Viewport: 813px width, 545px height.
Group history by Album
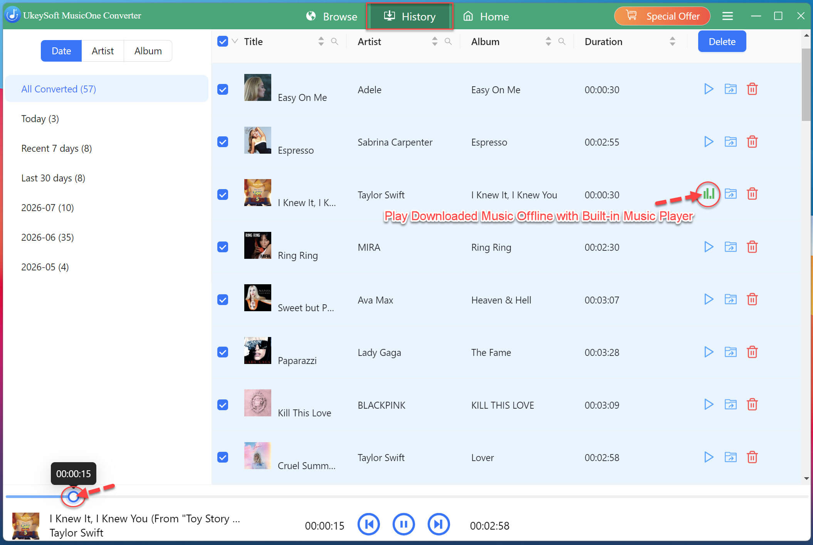point(148,51)
